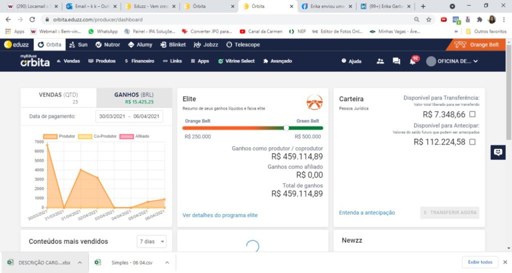The image size is (512, 273).
Task: Switch to the GANHOS (BRL) tab
Action: [x=134, y=97]
